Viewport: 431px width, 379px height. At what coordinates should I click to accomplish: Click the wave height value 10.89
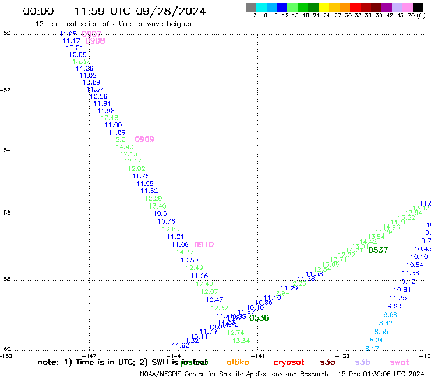pyautogui.click(x=91, y=82)
